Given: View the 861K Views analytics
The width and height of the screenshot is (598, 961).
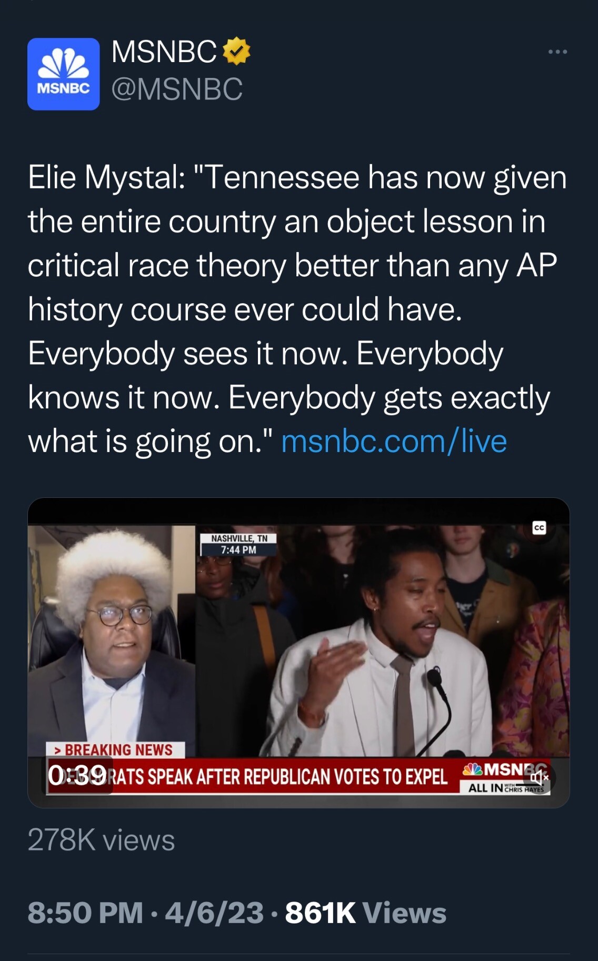Looking at the screenshot, I should coord(365,913).
